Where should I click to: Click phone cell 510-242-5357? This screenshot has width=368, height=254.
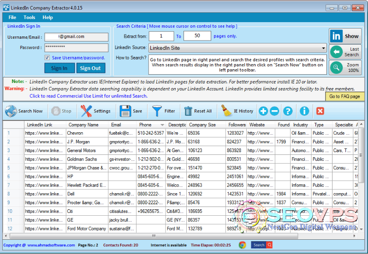coord(151,133)
